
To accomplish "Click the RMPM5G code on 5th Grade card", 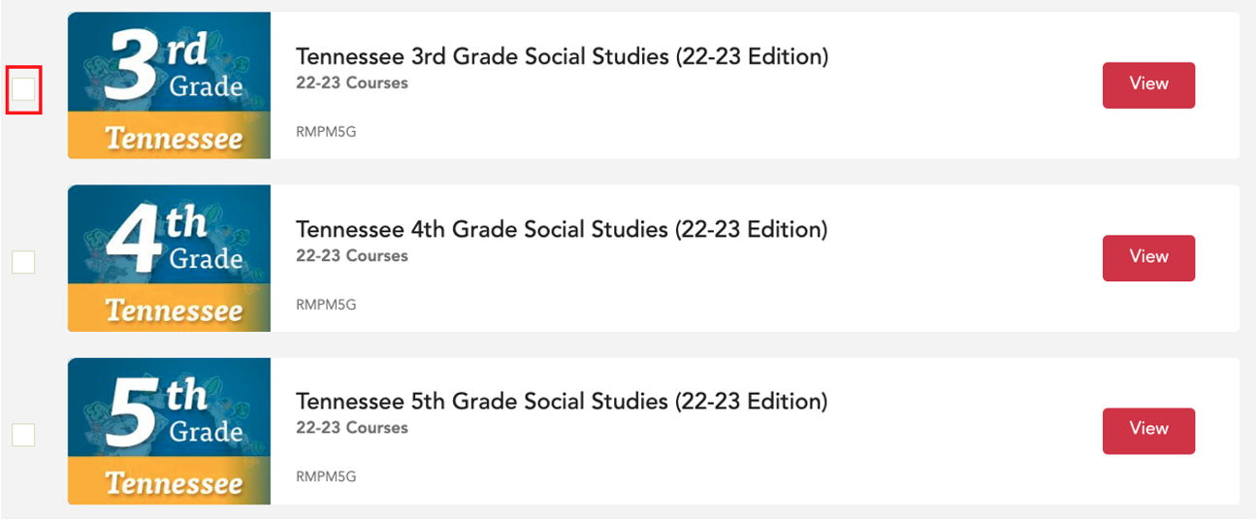I will [x=326, y=476].
